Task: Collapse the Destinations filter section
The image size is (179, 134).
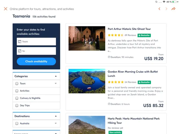Action: point(56,116)
